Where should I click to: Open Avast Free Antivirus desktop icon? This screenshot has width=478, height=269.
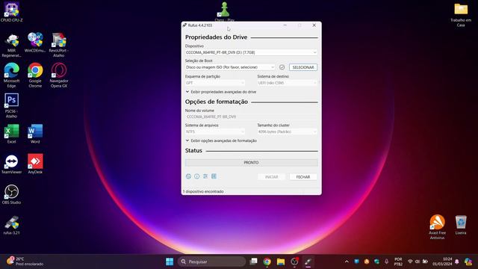coord(437,227)
